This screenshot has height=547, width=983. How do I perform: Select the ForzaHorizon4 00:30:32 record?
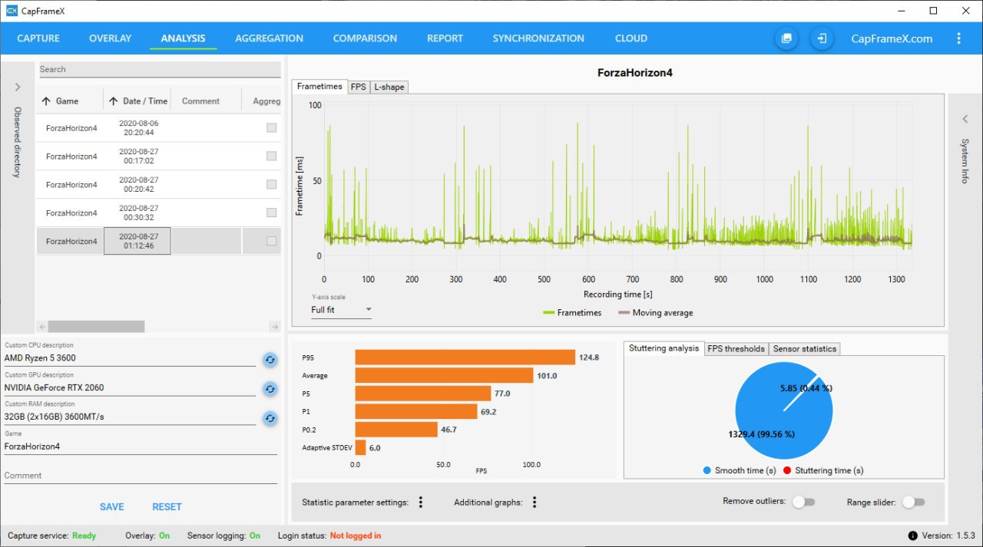coord(158,213)
